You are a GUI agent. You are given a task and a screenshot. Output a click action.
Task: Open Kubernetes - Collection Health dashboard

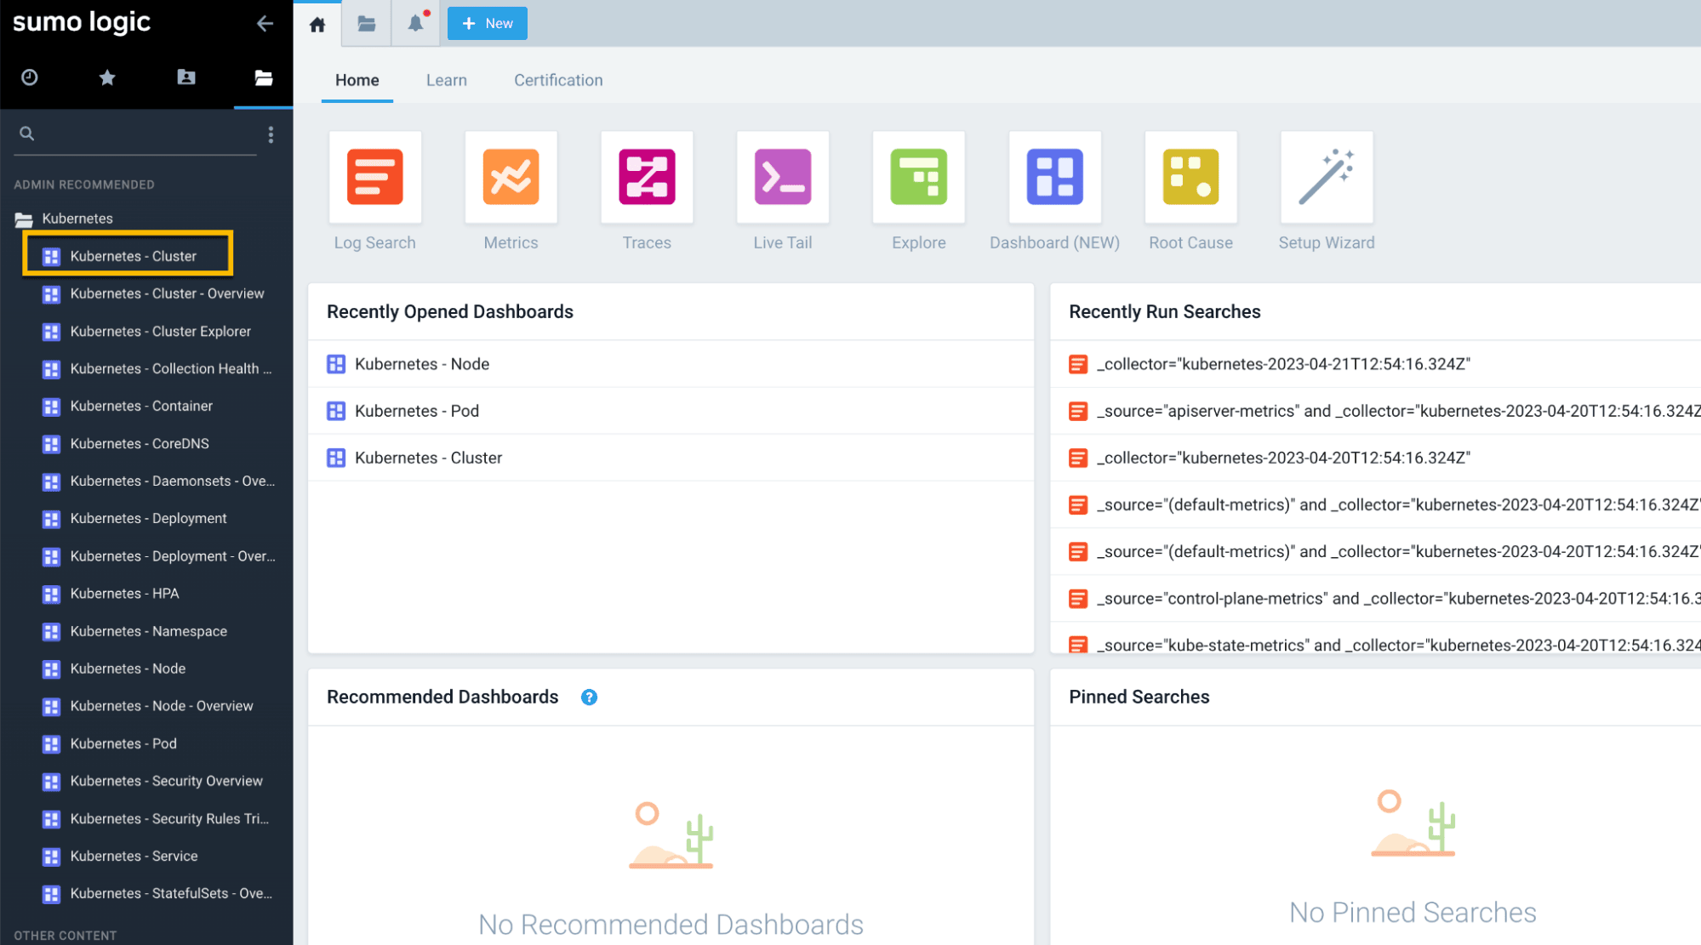point(157,368)
